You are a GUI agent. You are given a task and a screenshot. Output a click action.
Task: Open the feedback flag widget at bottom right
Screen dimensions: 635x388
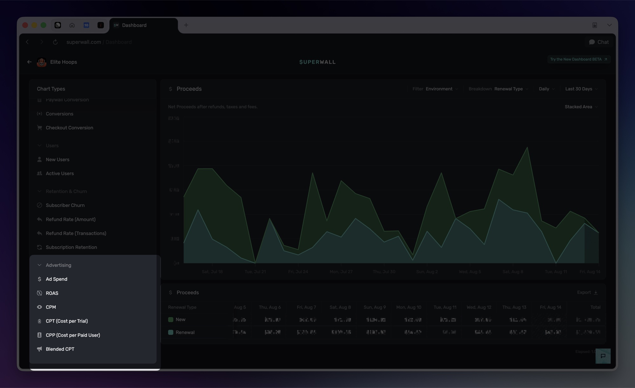603,356
